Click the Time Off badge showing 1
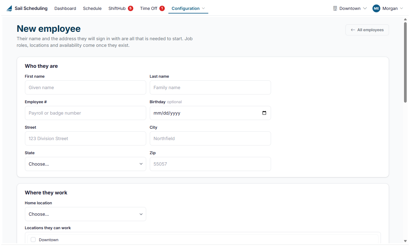 [162, 8]
